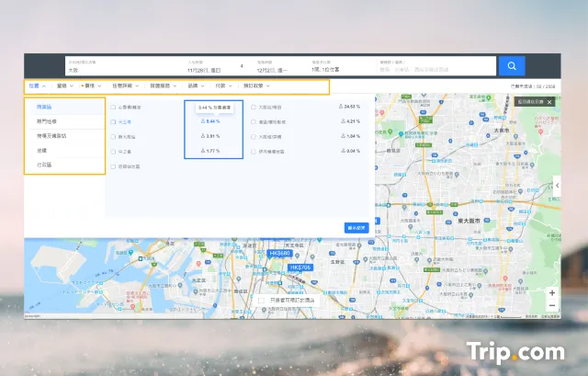Viewport: 588px width, 376px height.
Task: Click the traveller icon beside 24.63 %
Action: 342,107
